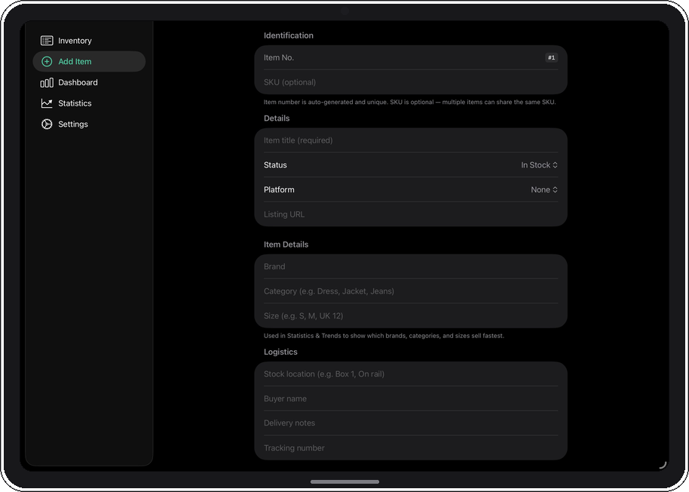Click the Statistics line chart icon
The width and height of the screenshot is (689, 492).
(x=47, y=103)
